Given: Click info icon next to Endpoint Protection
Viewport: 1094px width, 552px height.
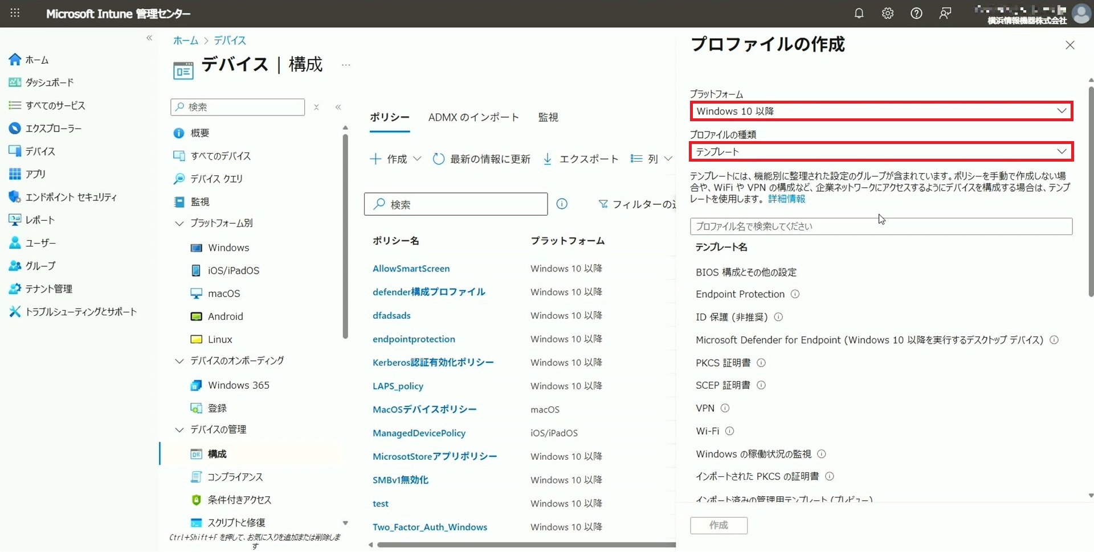Looking at the screenshot, I should 795,294.
